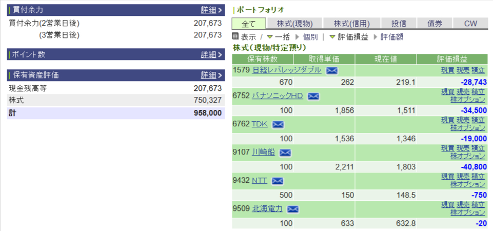The height and width of the screenshot is (231, 493).
Task: Open the 川崎船 stock link
Action: [x=264, y=152]
